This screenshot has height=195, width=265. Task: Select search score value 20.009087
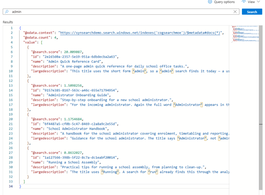73,52
